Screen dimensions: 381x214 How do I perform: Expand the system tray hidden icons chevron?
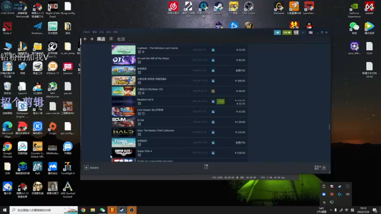tap(331, 210)
